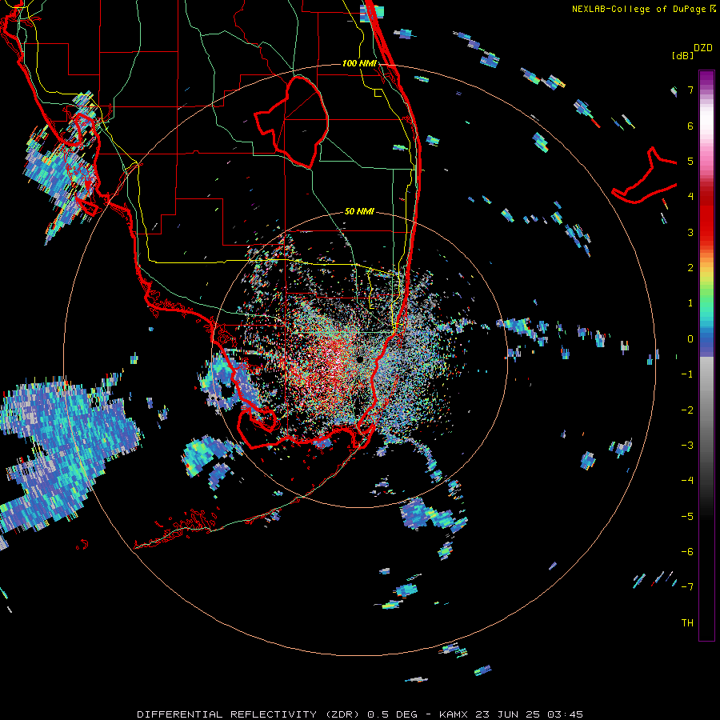The height and width of the screenshot is (720, 720).
Task: Click the TH threshold label on colorbar
Action: (x=687, y=623)
